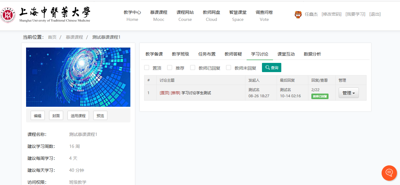Click the green 教师已回复 status badge
Viewport: 400px width, 185px height.
click(x=320, y=96)
